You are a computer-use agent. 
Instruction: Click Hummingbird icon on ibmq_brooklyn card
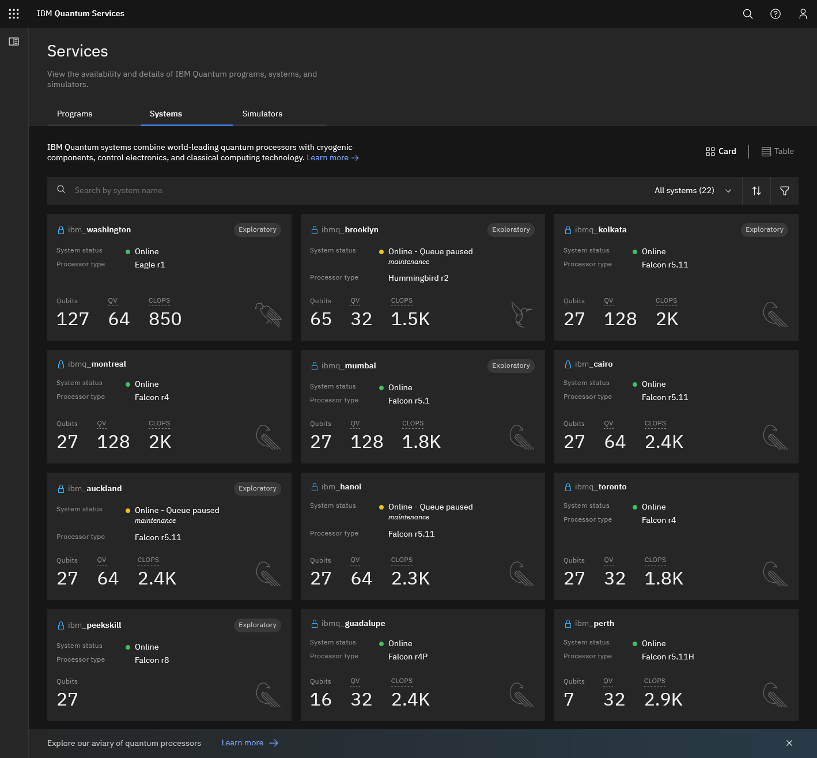[522, 314]
